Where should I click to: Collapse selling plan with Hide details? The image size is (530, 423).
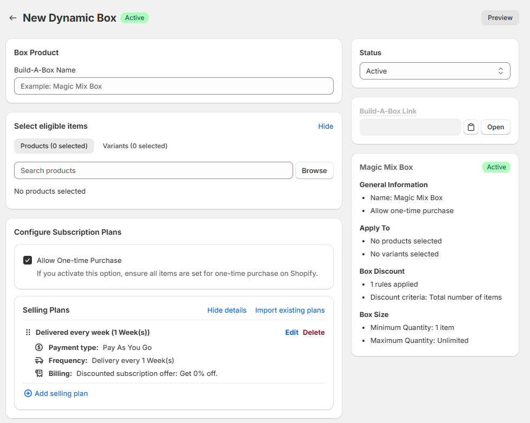coord(227,310)
